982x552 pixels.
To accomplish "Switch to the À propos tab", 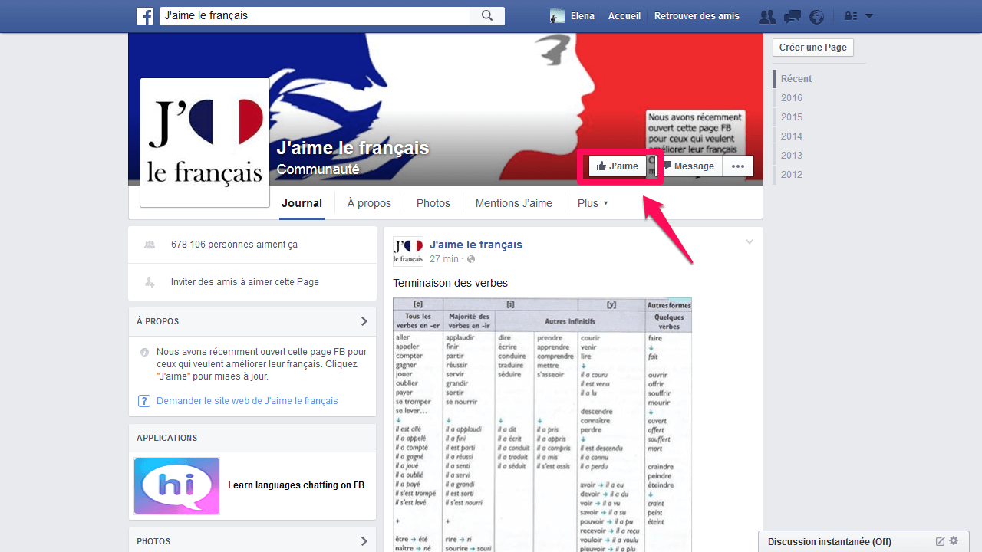I will tap(369, 203).
